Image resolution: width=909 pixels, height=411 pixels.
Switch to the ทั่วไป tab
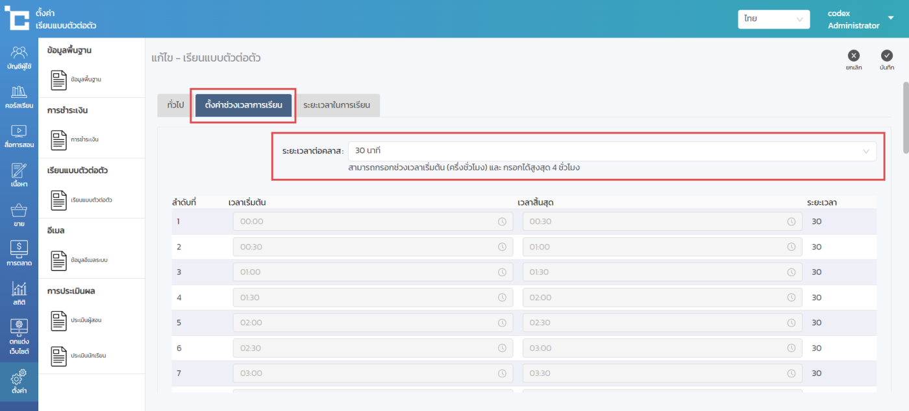pyautogui.click(x=175, y=105)
